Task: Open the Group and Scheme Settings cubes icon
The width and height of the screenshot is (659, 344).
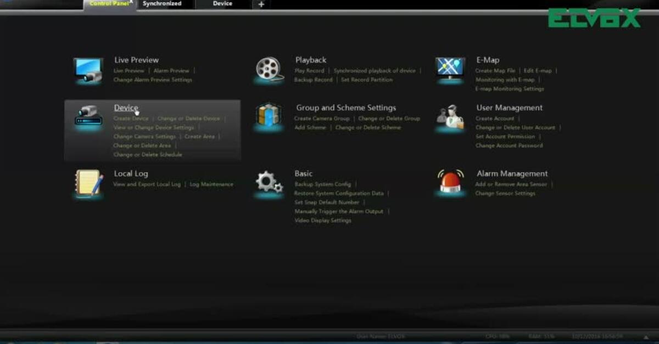Action: pyautogui.click(x=269, y=115)
